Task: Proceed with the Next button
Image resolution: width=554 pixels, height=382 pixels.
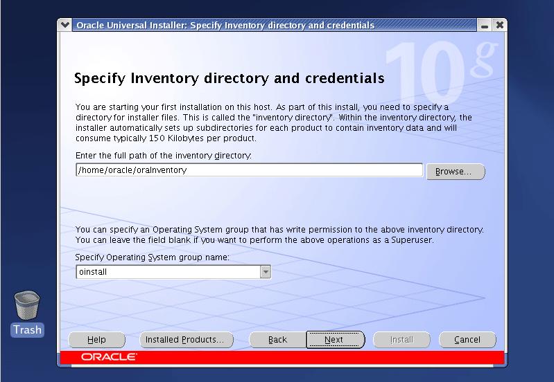Action: [335, 340]
